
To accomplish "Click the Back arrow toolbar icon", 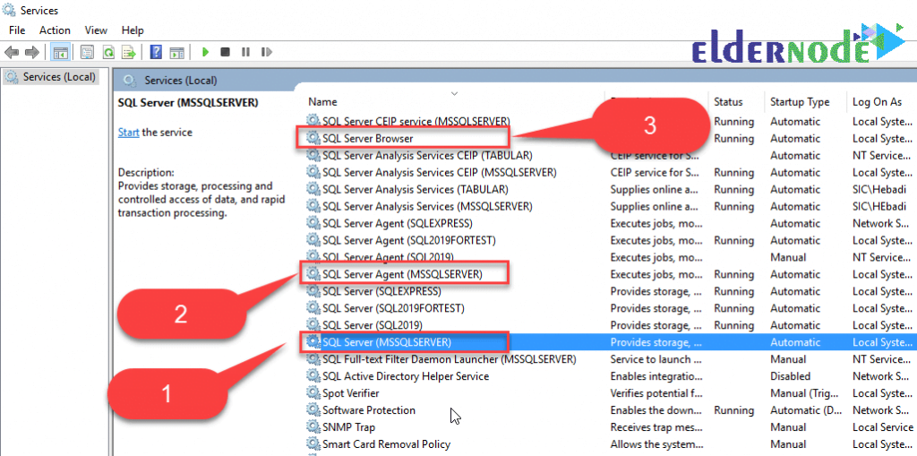I will click(11, 52).
